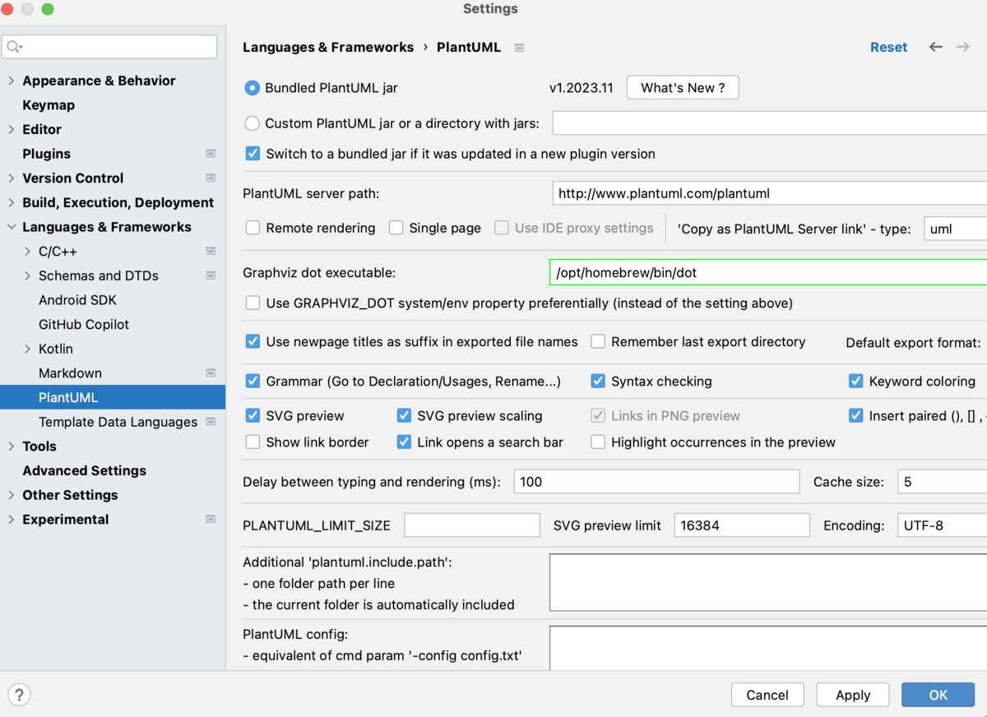Expand the Version Control section
Image resolution: width=987 pixels, height=717 pixels.
pyautogui.click(x=12, y=178)
